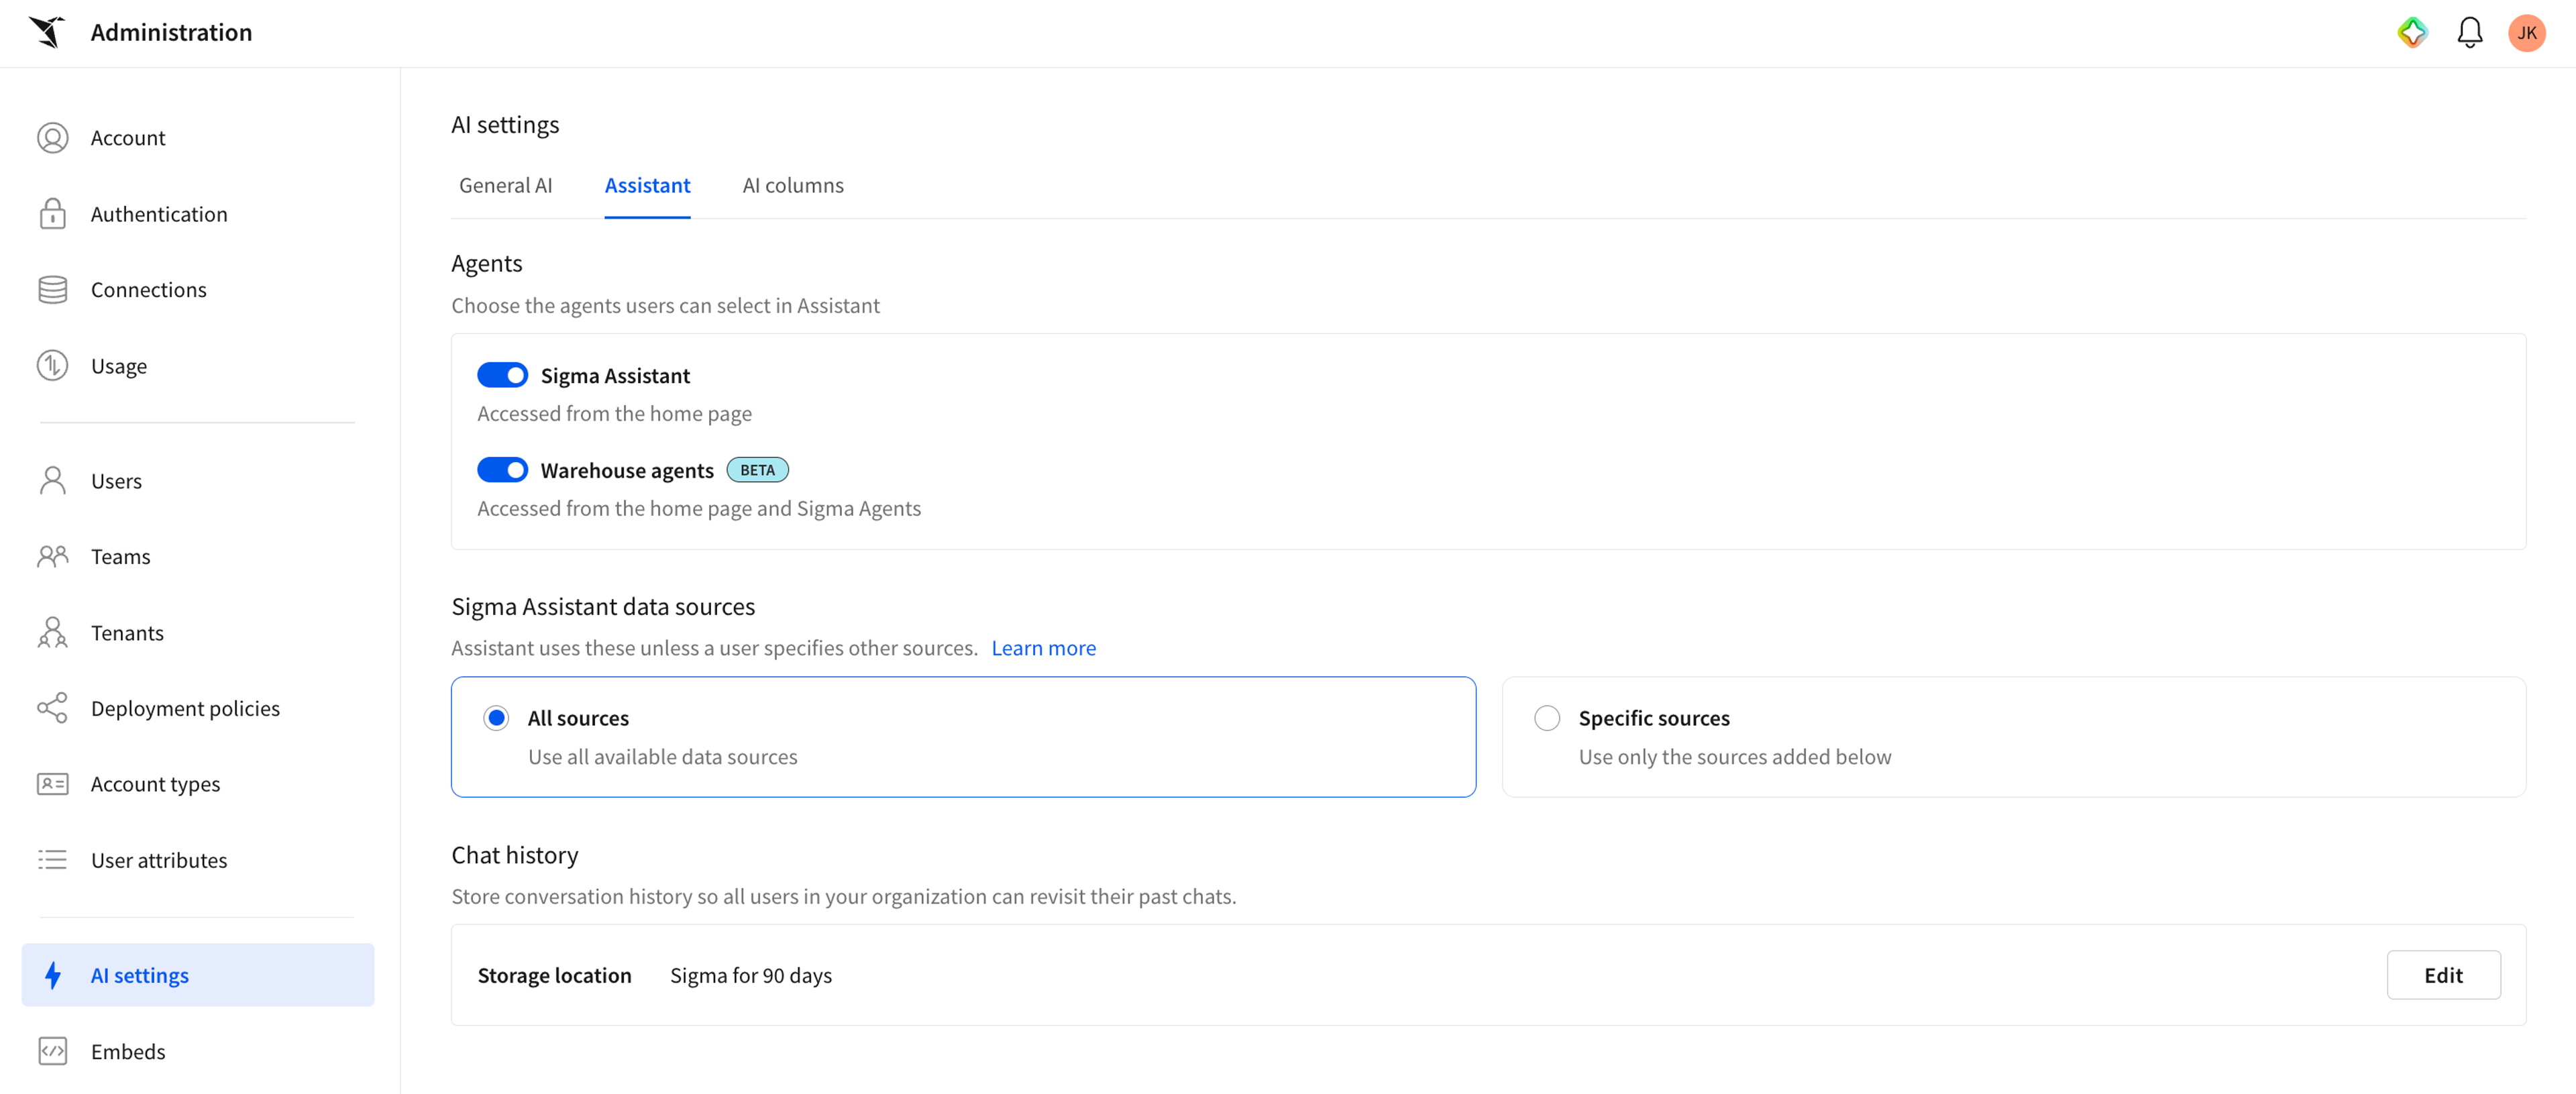Click the Embeds code bracket icon
2576x1094 pixels.
tap(53, 1051)
